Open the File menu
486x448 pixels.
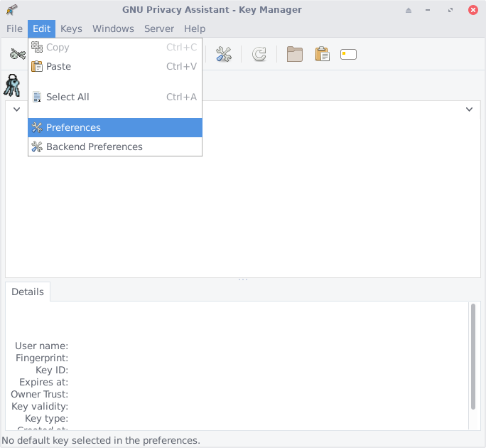pyautogui.click(x=14, y=28)
